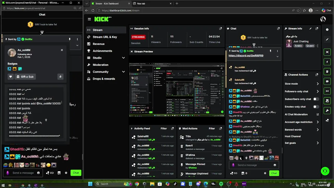Viewport: 334px width, 188px height.
Task: Open the discord.gg/QwRj6PR9 link
Action: (x=246, y=56)
